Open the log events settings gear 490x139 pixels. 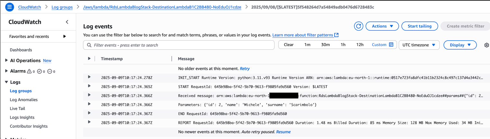tap(486, 45)
